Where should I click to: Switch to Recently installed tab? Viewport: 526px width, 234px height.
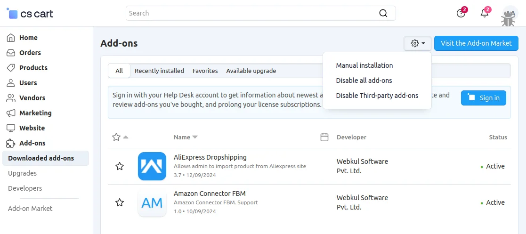tap(159, 71)
